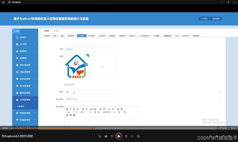Click the video progress bar handle

click(93, 128)
